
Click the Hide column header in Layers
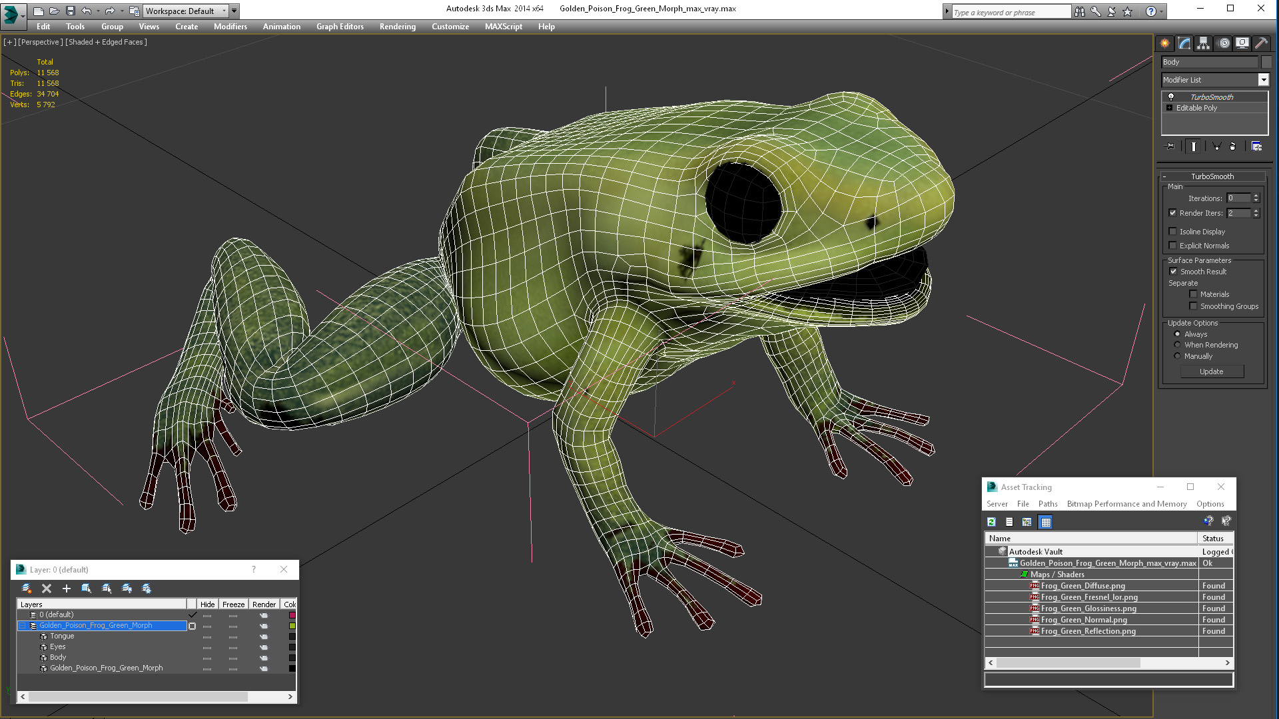pyautogui.click(x=207, y=604)
